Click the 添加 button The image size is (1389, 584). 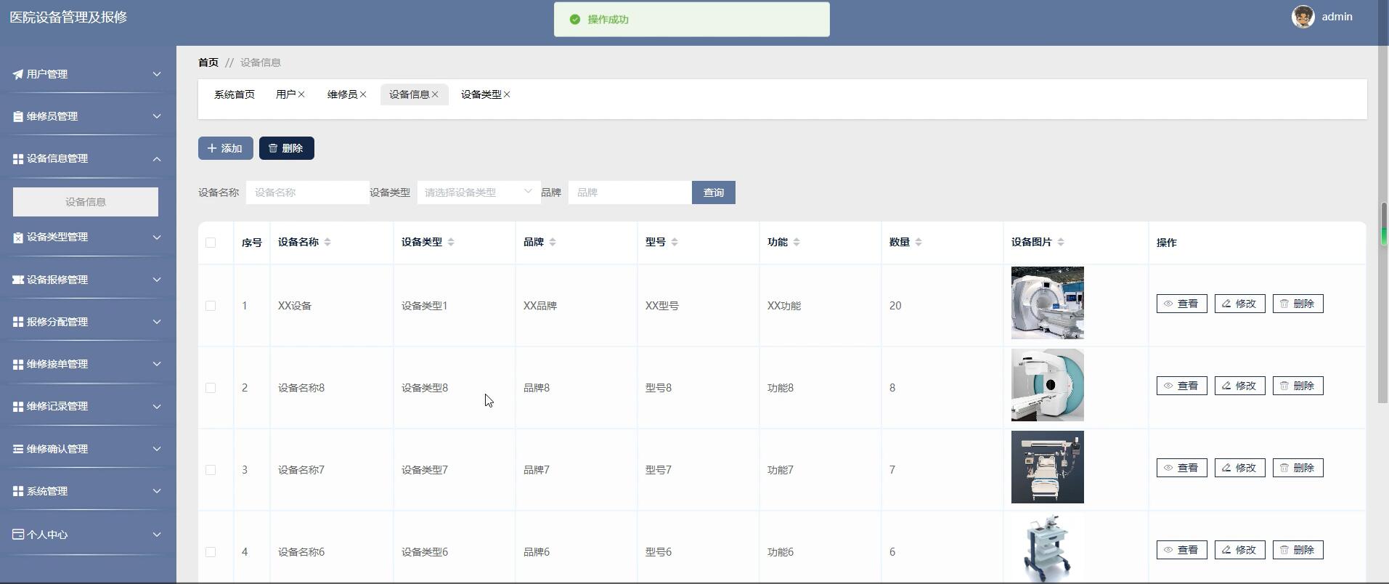tap(226, 148)
